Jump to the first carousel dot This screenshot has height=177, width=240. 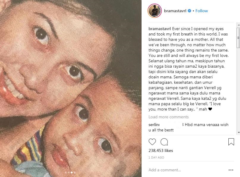pos(66,173)
